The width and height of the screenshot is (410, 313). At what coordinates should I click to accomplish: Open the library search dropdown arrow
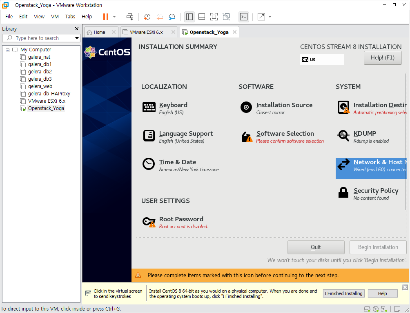[x=77, y=38]
